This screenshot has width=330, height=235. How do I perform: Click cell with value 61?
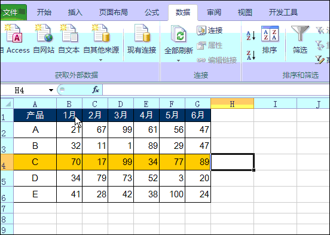(x=146, y=130)
